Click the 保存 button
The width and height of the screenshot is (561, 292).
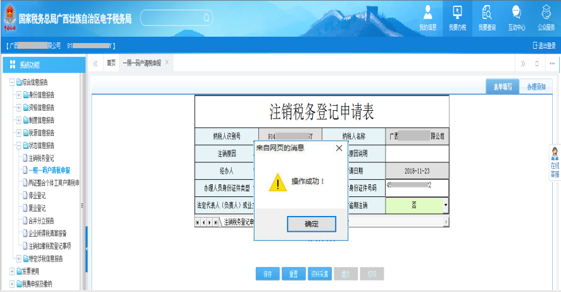click(x=268, y=274)
